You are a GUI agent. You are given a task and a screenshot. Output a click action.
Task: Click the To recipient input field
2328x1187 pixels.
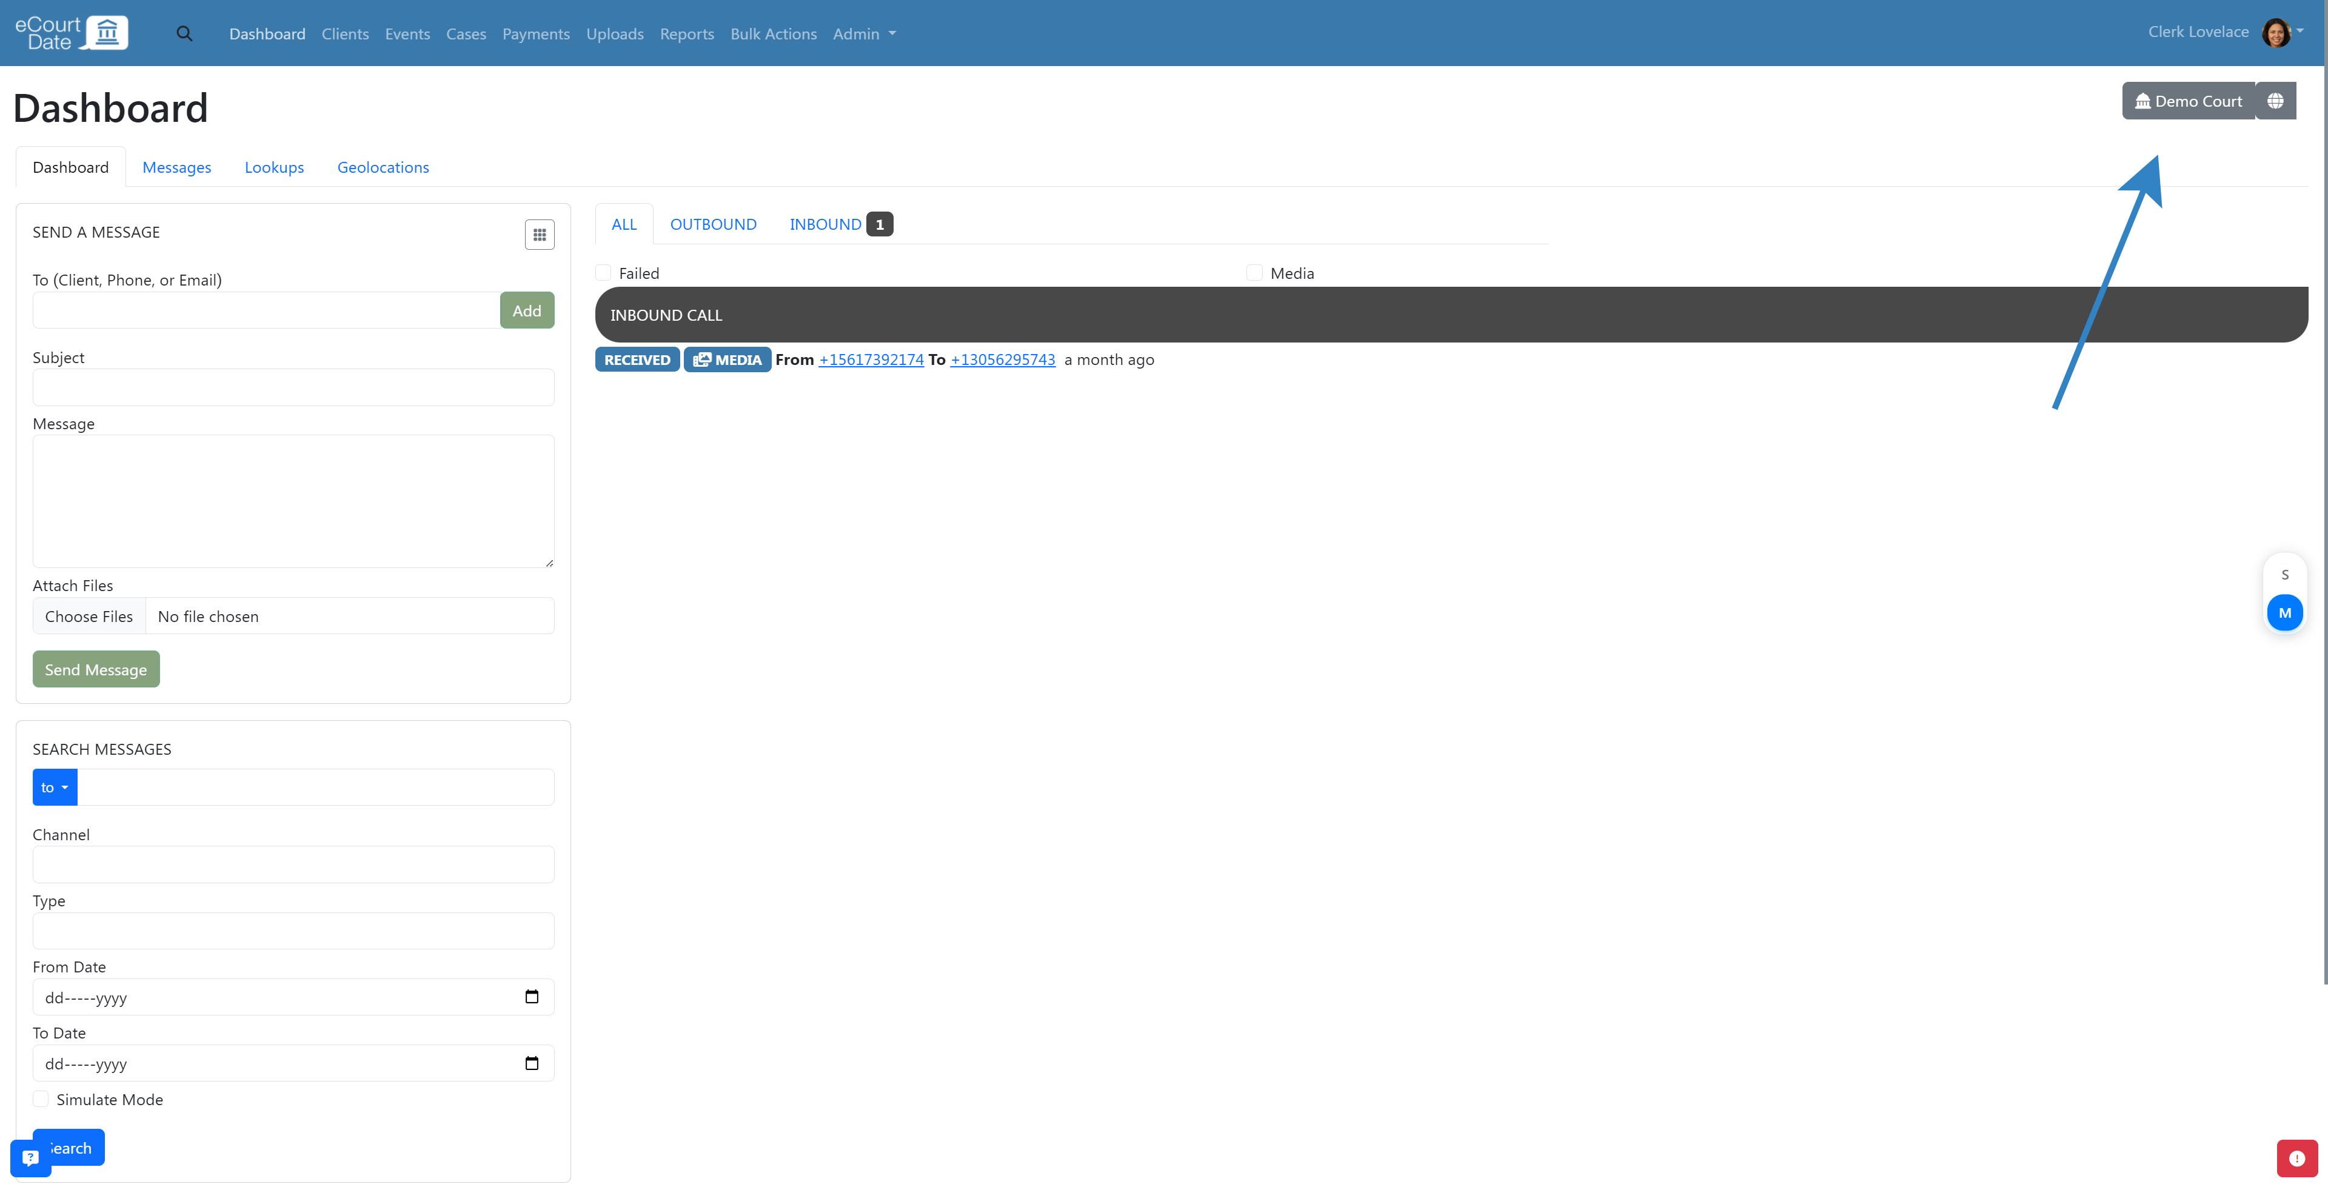267,310
